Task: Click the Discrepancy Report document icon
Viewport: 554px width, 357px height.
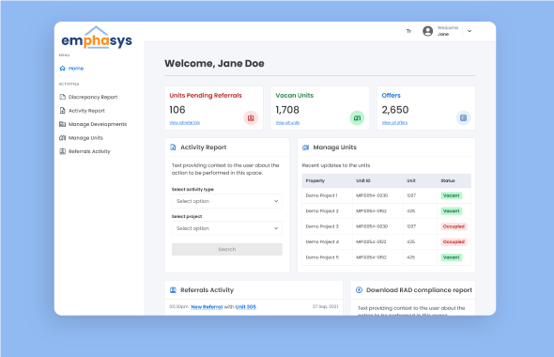Action: coord(63,97)
